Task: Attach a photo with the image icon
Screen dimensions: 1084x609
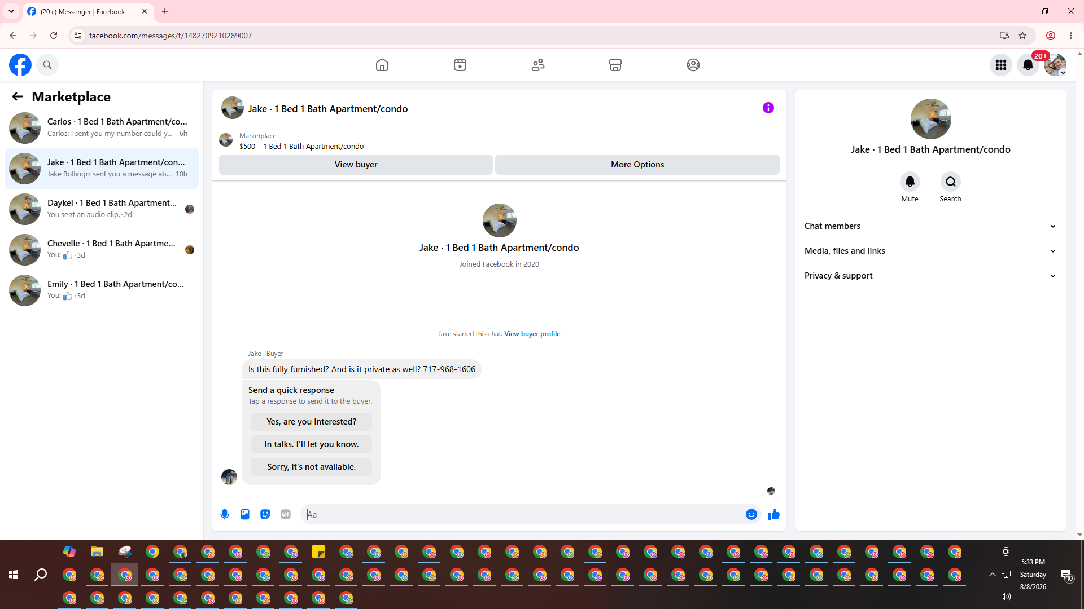Action: pos(245,514)
